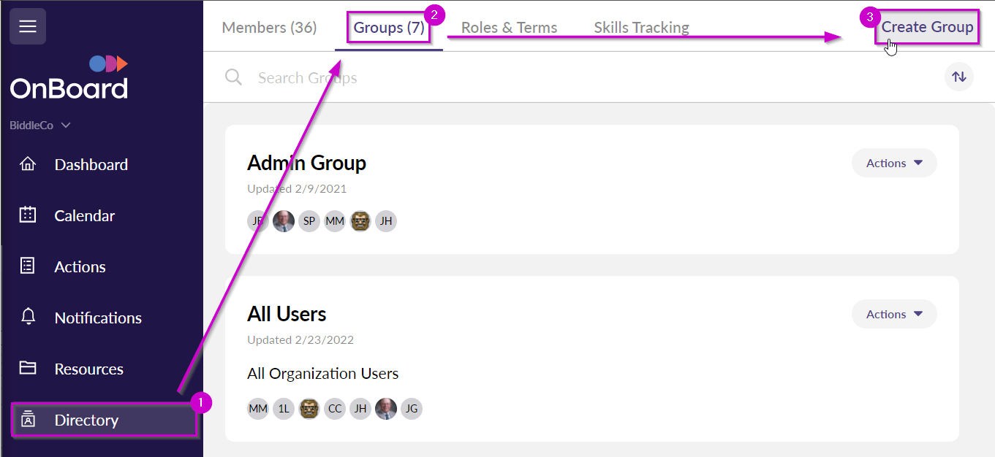Open the Skills Tracking tab
Screen dimensions: 995x457
pos(640,27)
